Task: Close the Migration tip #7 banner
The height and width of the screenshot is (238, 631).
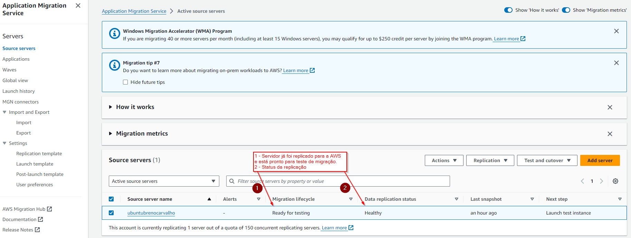Action: 616,63
